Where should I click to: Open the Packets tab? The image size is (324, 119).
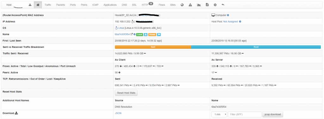(60, 5)
